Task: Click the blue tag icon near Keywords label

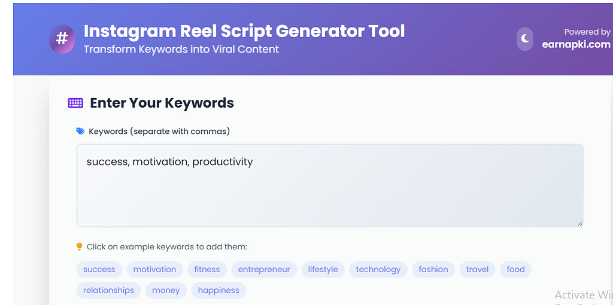Action: (x=80, y=131)
